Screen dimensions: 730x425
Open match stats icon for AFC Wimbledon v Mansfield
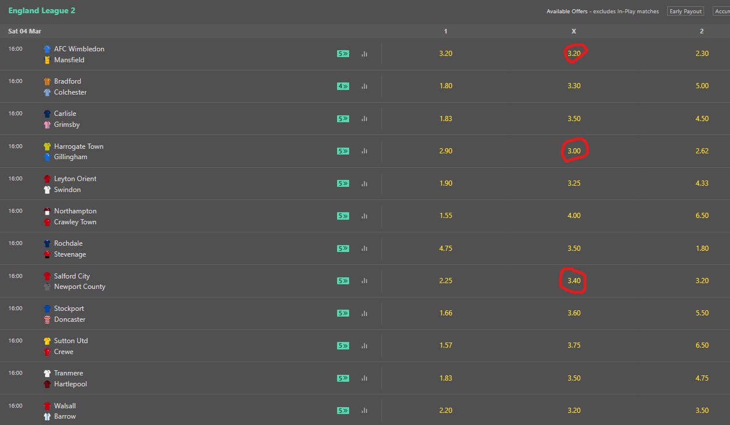tap(364, 54)
